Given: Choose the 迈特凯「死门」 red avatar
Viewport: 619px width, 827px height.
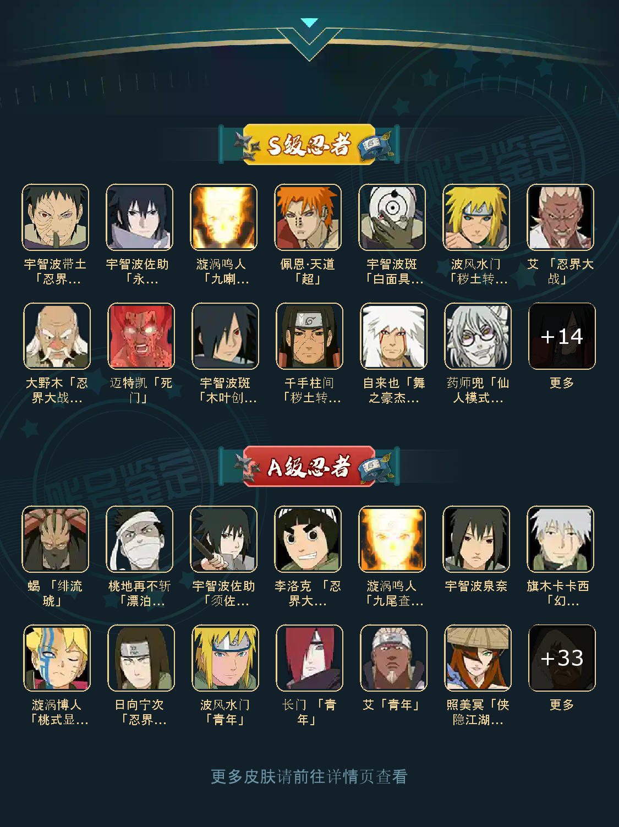Looking at the screenshot, I should coord(141,336).
